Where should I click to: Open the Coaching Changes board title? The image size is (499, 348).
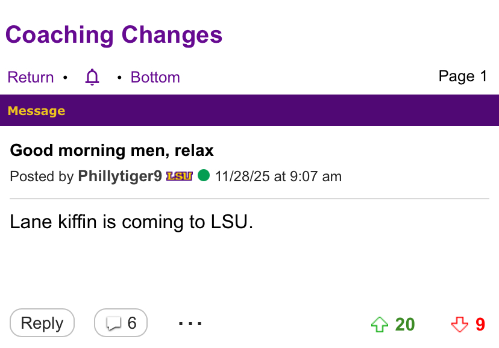[114, 35]
